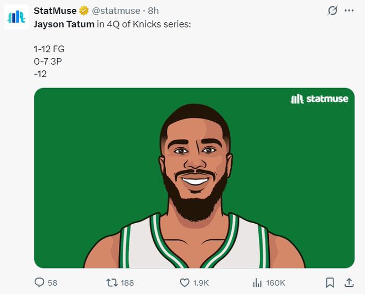Open view analytics bar chart icon
Viewport: 365px width, 294px height.
[x=257, y=283]
